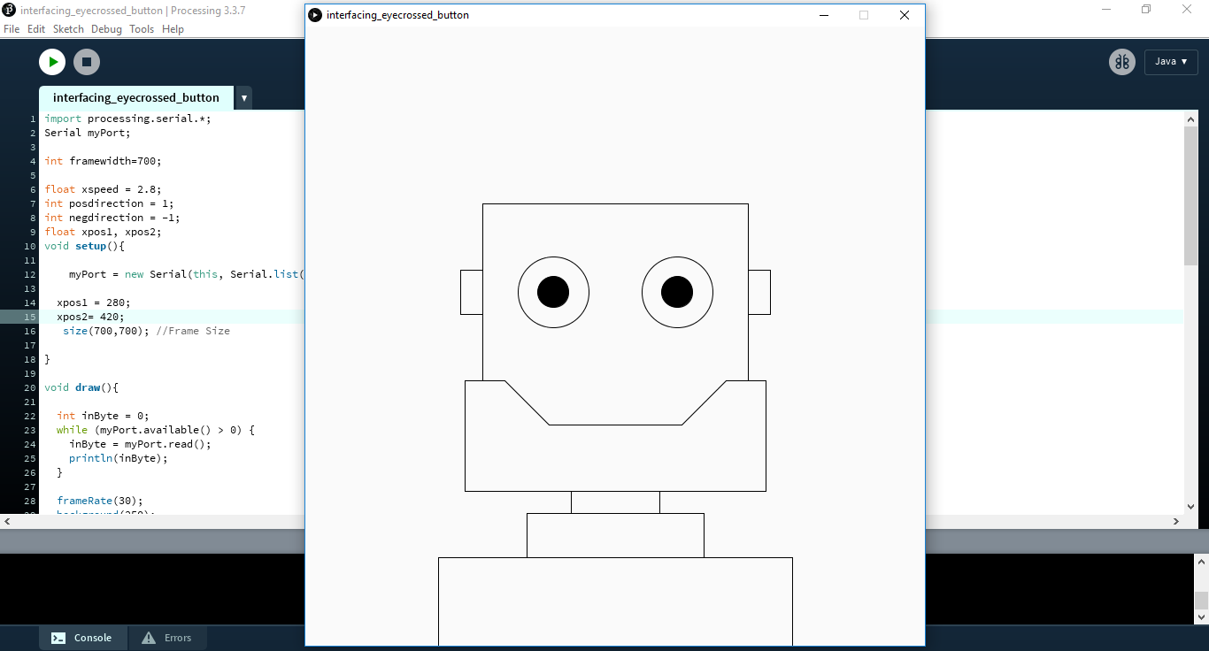The width and height of the screenshot is (1209, 651).
Task: Switch to the Console tab
Action: (x=83, y=638)
